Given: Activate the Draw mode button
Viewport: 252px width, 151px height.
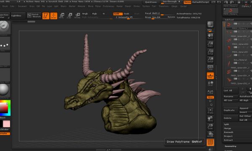Looking at the screenshot, I should tap(54, 16).
